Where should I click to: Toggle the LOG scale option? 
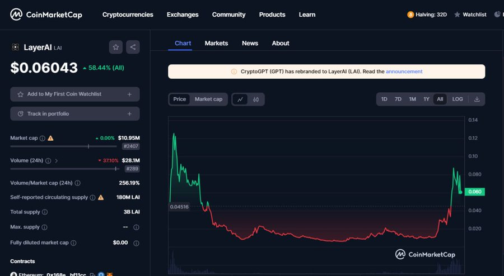pyautogui.click(x=458, y=99)
